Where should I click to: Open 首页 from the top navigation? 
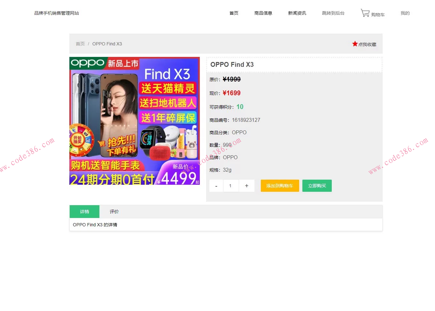[x=233, y=13]
